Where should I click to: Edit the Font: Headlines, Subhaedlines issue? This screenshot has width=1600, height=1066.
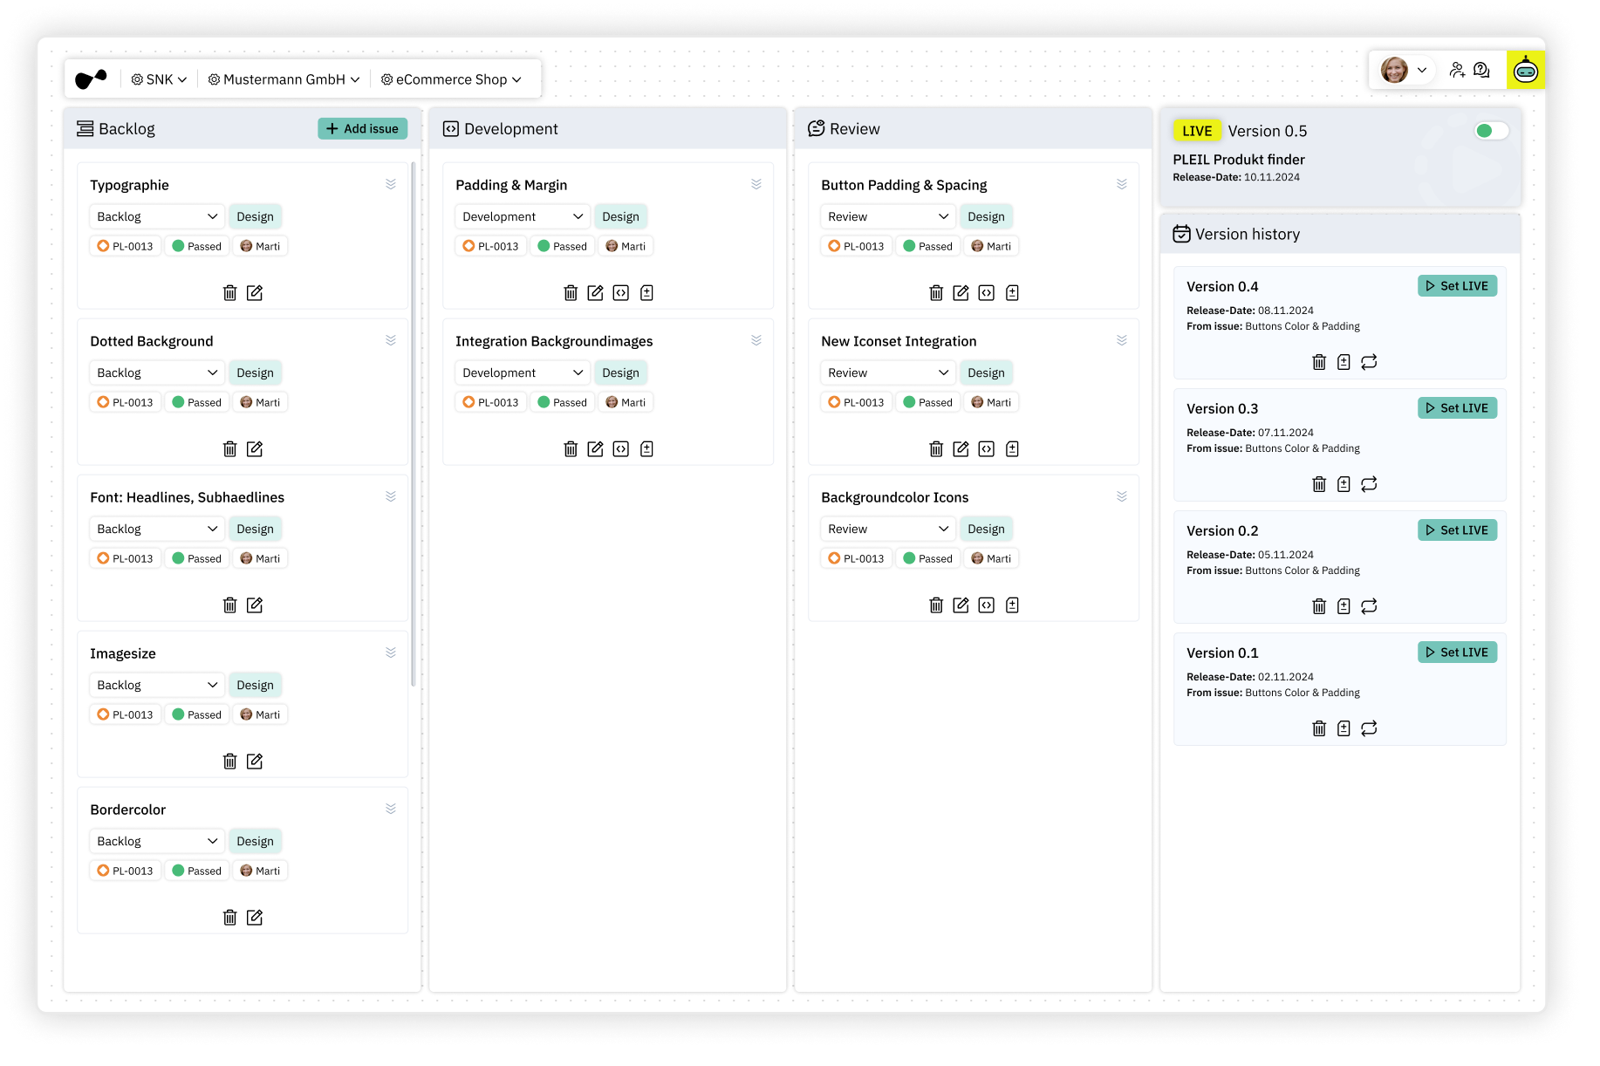click(x=255, y=605)
